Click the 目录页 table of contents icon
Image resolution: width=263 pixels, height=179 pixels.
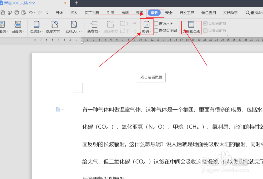pyautogui.click(x=18, y=24)
